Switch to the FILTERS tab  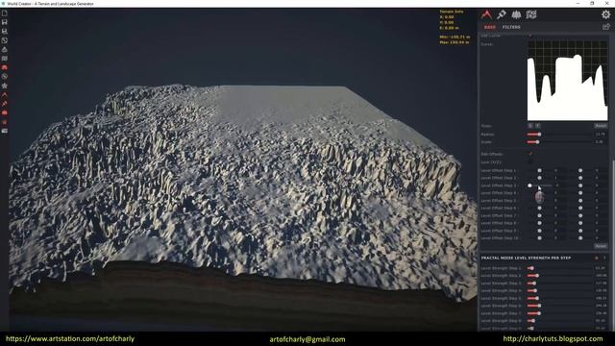(511, 27)
